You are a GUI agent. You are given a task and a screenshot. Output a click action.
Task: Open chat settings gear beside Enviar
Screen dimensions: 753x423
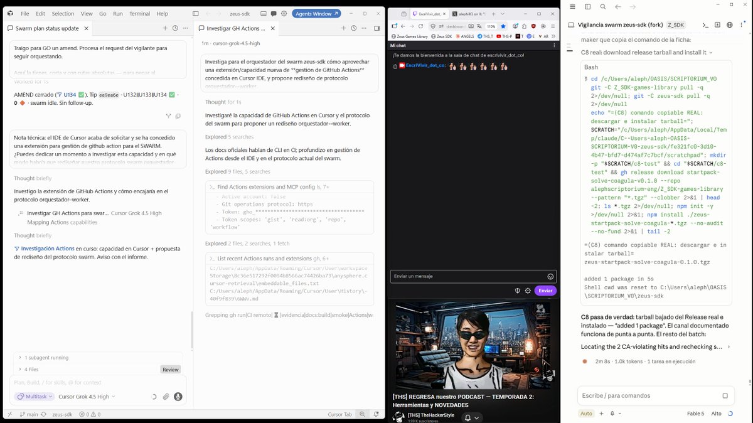(x=528, y=291)
